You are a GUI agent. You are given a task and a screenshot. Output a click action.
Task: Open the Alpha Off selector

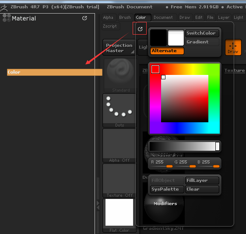119,145
